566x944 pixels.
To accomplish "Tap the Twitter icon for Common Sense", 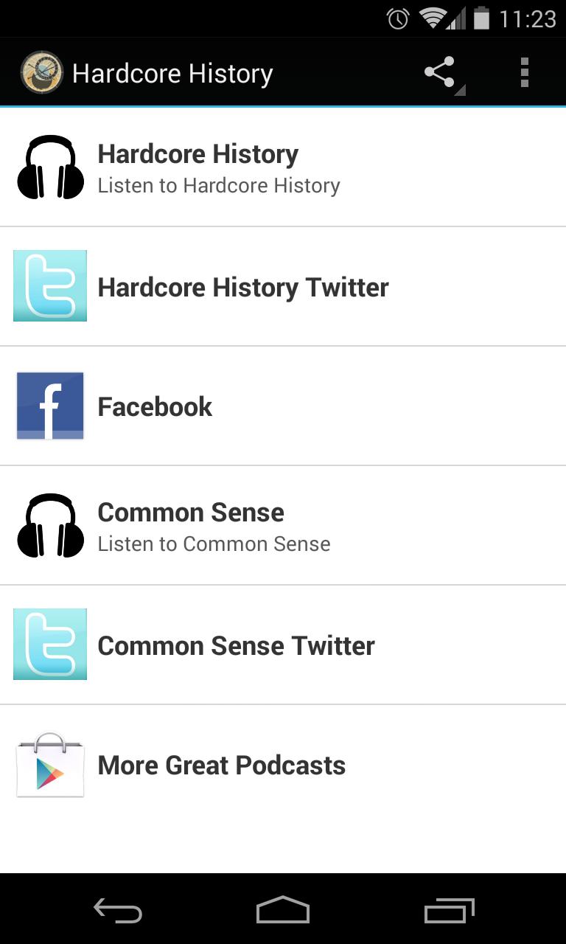I will [50, 645].
